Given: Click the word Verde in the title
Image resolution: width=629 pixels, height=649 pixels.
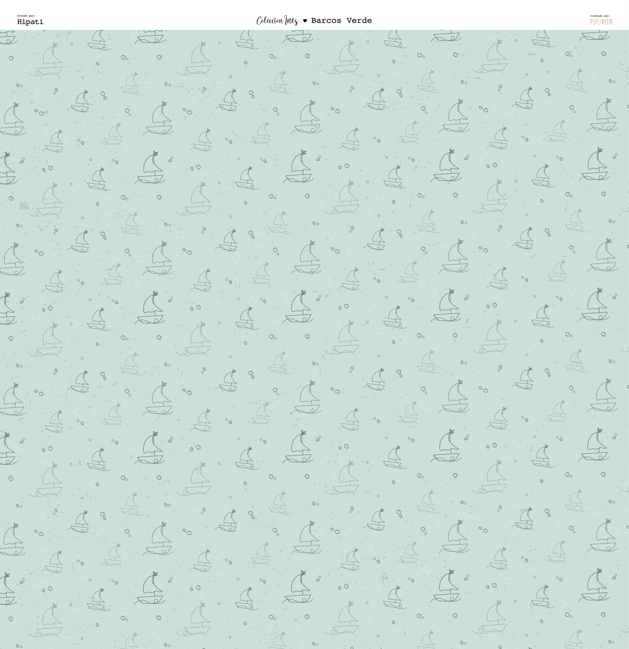Looking at the screenshot, I should pos(359,20).
